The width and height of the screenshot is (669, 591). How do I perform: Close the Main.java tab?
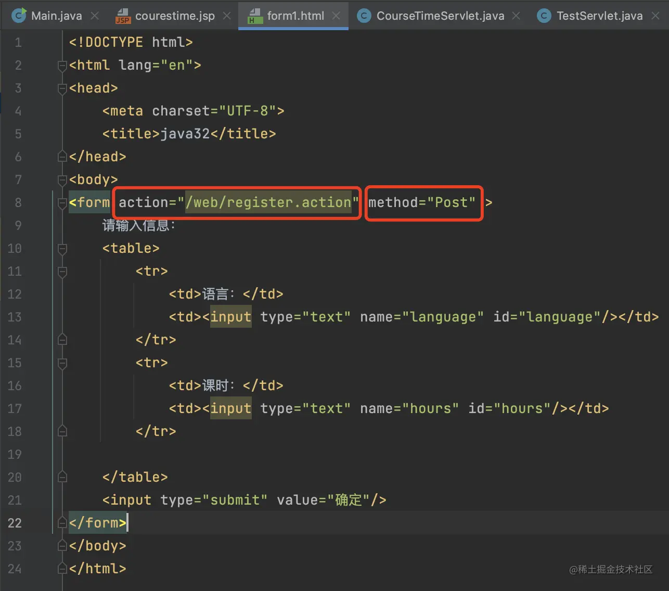(95, 16)
